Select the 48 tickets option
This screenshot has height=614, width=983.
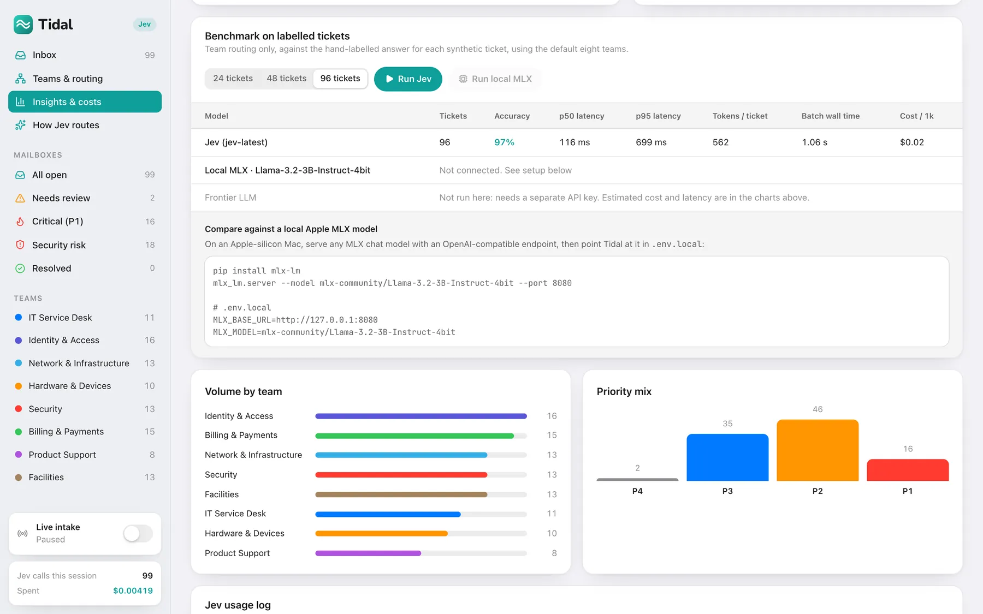tap(286, 79)
